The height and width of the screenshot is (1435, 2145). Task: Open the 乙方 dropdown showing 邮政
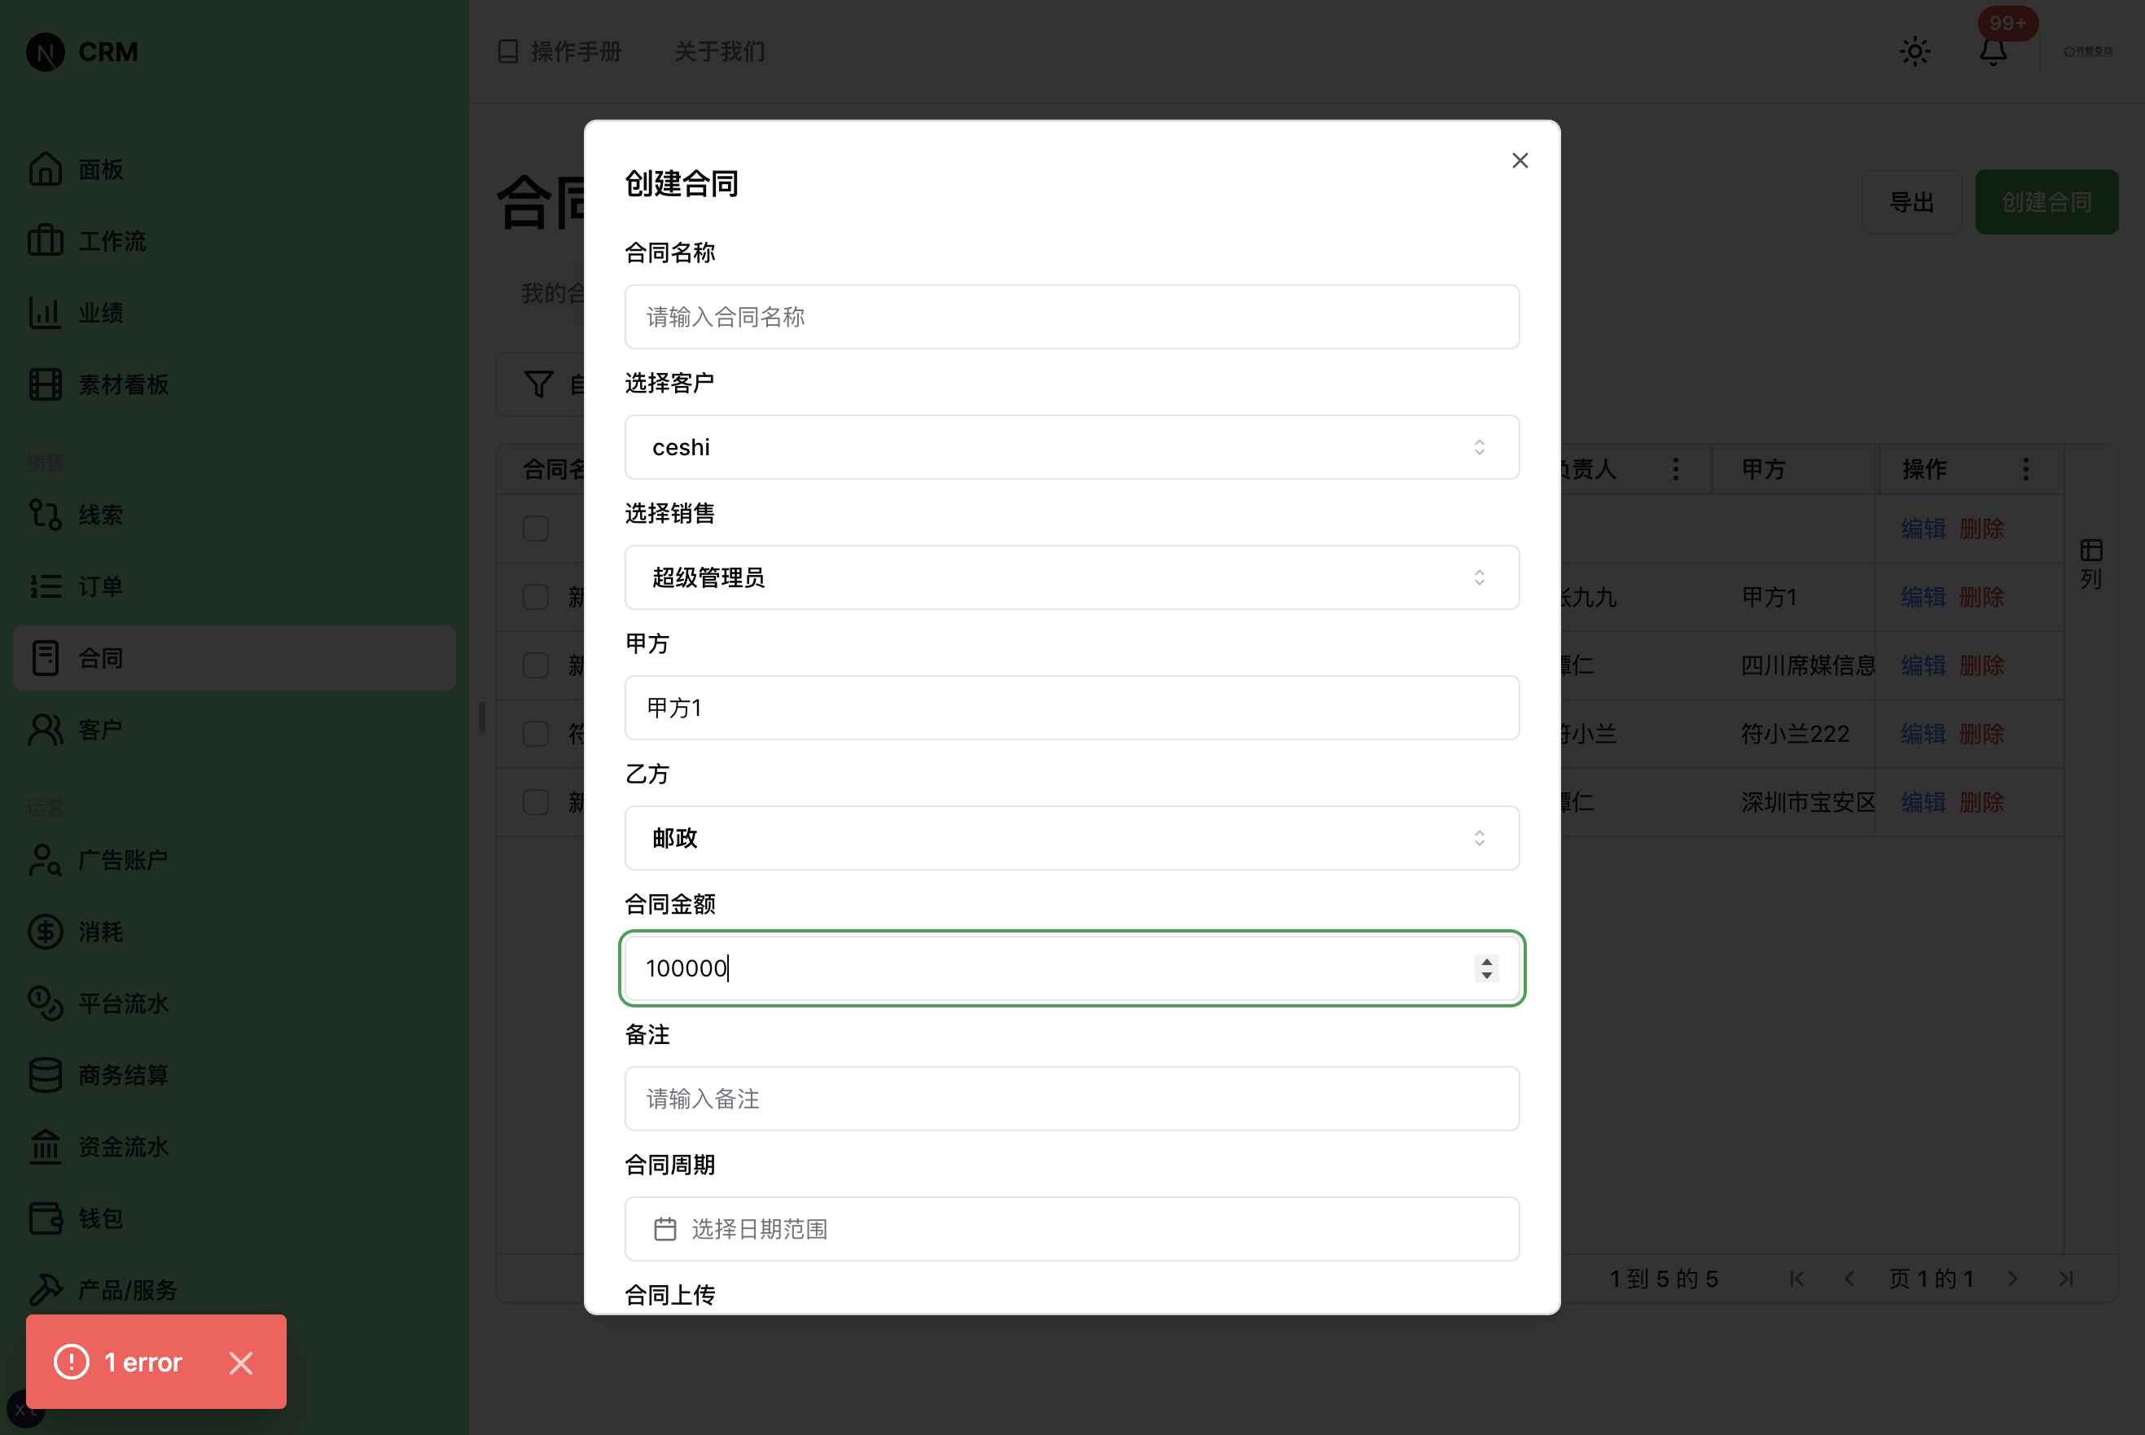[1071, 838]
